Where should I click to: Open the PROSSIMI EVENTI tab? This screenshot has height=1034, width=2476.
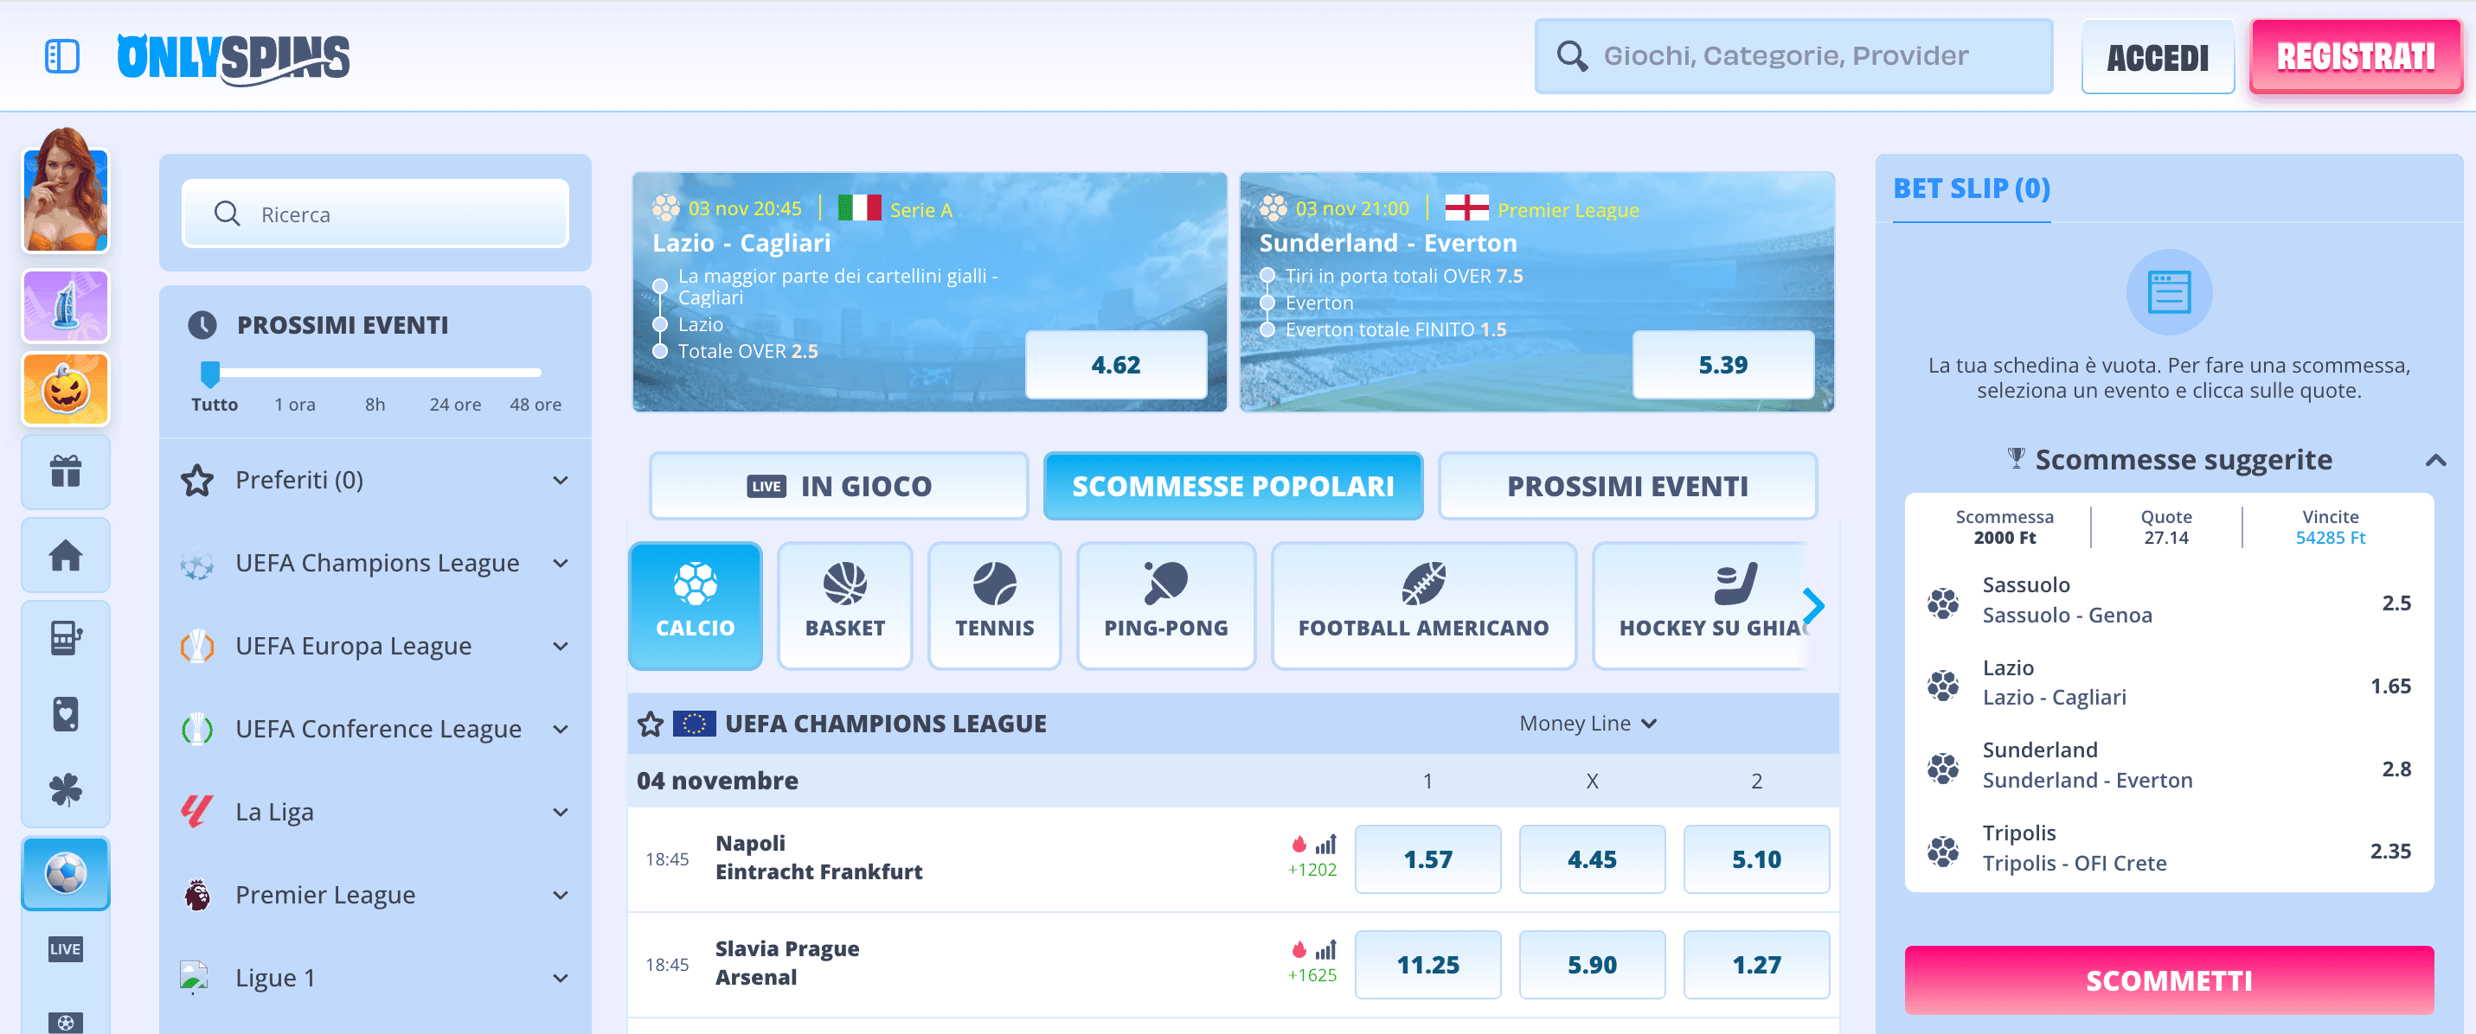1626,485
